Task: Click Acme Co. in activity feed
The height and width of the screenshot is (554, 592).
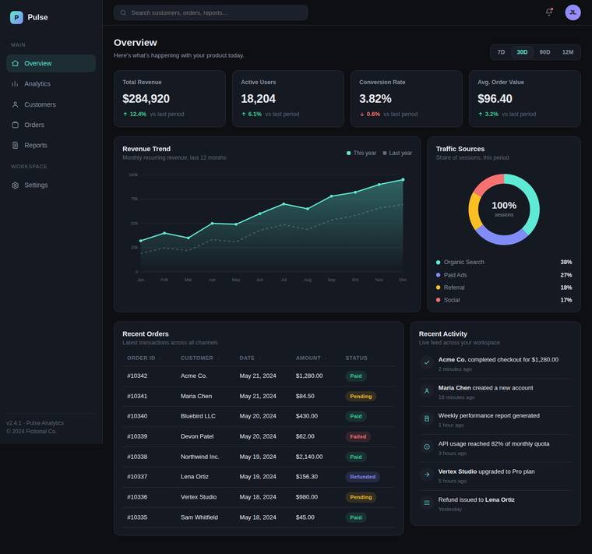Action: click(452, 359)
